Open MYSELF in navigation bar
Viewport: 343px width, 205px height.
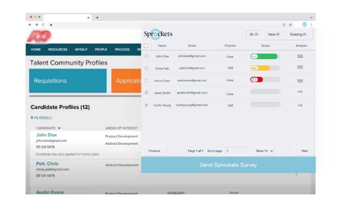[x=81, y=50]
